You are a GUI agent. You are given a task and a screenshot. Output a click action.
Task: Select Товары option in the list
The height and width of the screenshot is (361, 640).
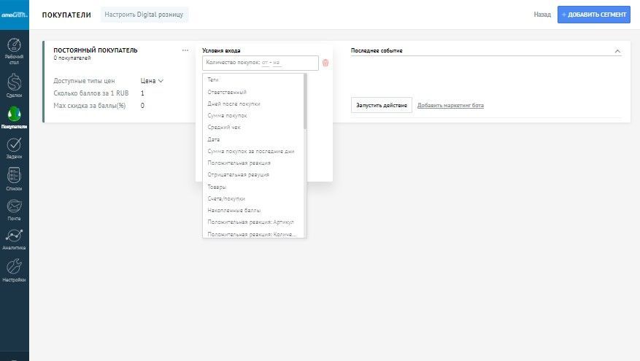tap(217, 187)
